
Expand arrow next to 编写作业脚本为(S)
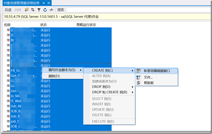(81, 70)
